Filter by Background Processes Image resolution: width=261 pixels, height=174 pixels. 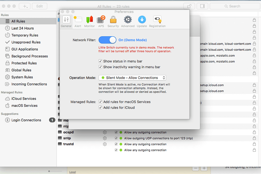pyautogui.click(x=28, y=56)
